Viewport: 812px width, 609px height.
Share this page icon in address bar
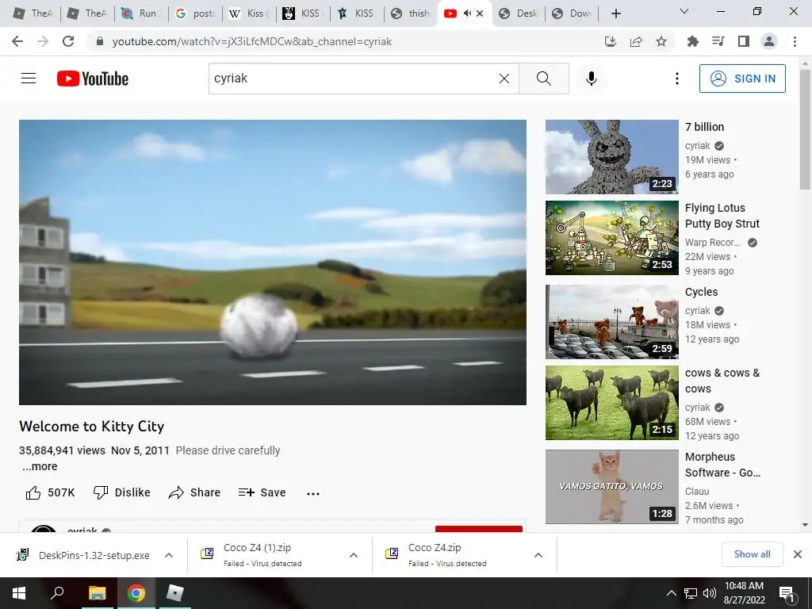pyautogui.click(x=636, y=41)
